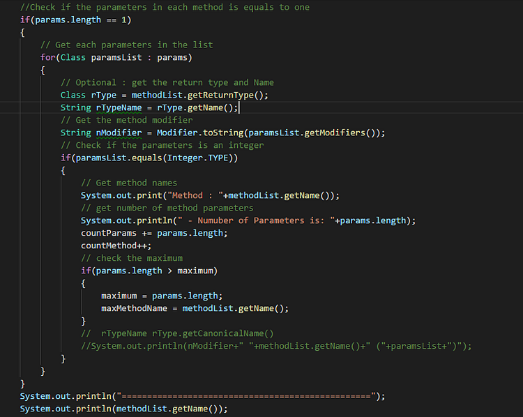
Task: Click the commented-out System.out.println(nModifier line
Action: (276, 347)
